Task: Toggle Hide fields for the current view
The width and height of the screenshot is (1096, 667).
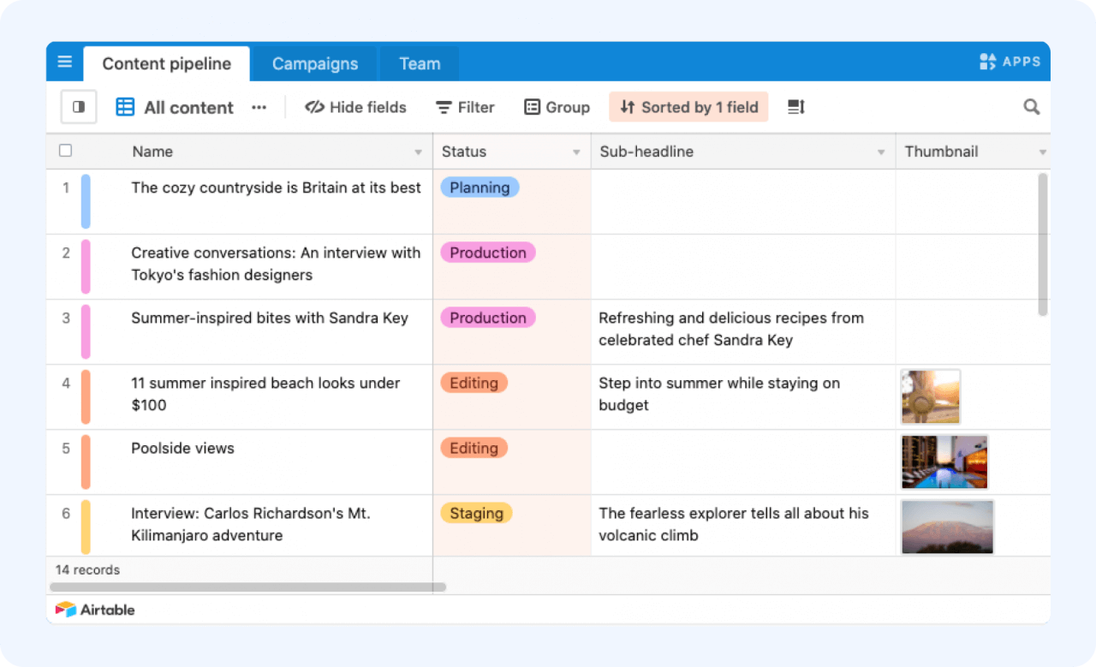Action: [x=355, y=107]
